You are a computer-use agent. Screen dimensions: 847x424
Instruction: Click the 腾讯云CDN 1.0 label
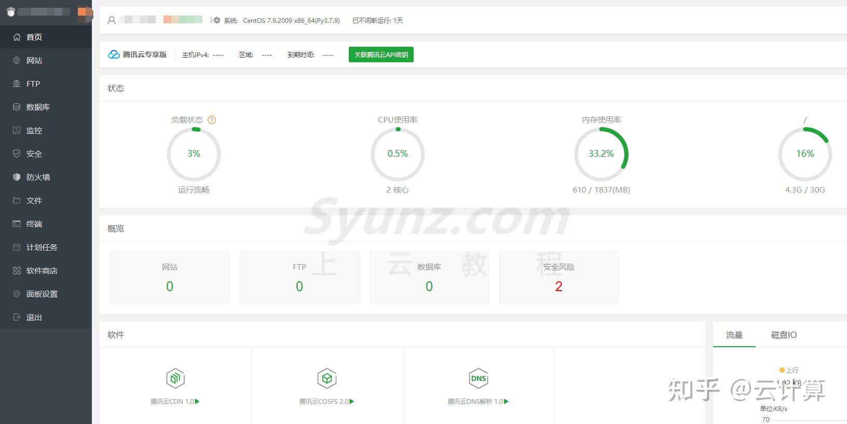(x=172, y=402)
